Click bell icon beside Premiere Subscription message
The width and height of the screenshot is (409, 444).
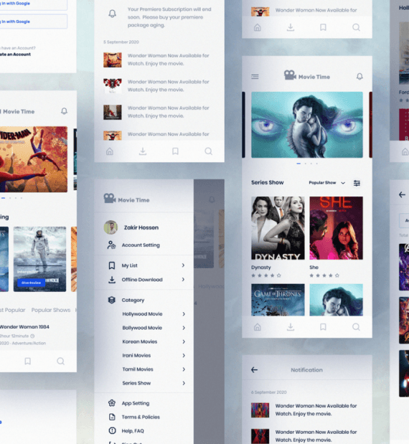click(113, 14)
